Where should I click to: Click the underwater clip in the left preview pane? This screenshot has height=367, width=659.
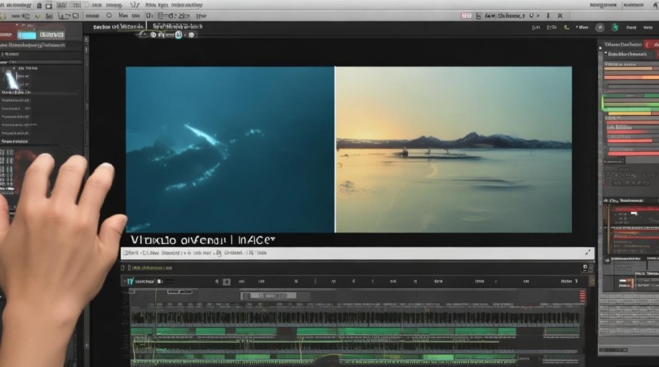[x=230, y=150]
